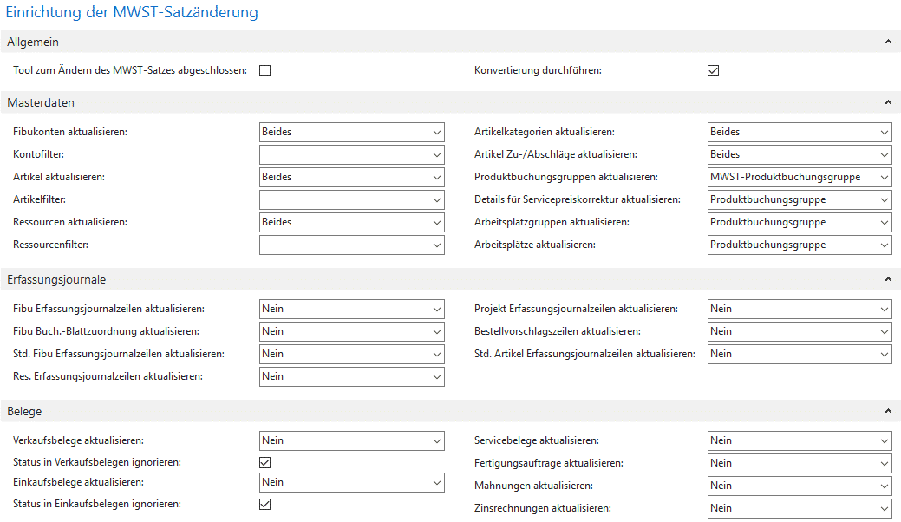
Task: Open 'Artikel Zu-/Abschläge aktualisieren' dropdown
Action: coord(800,154)
